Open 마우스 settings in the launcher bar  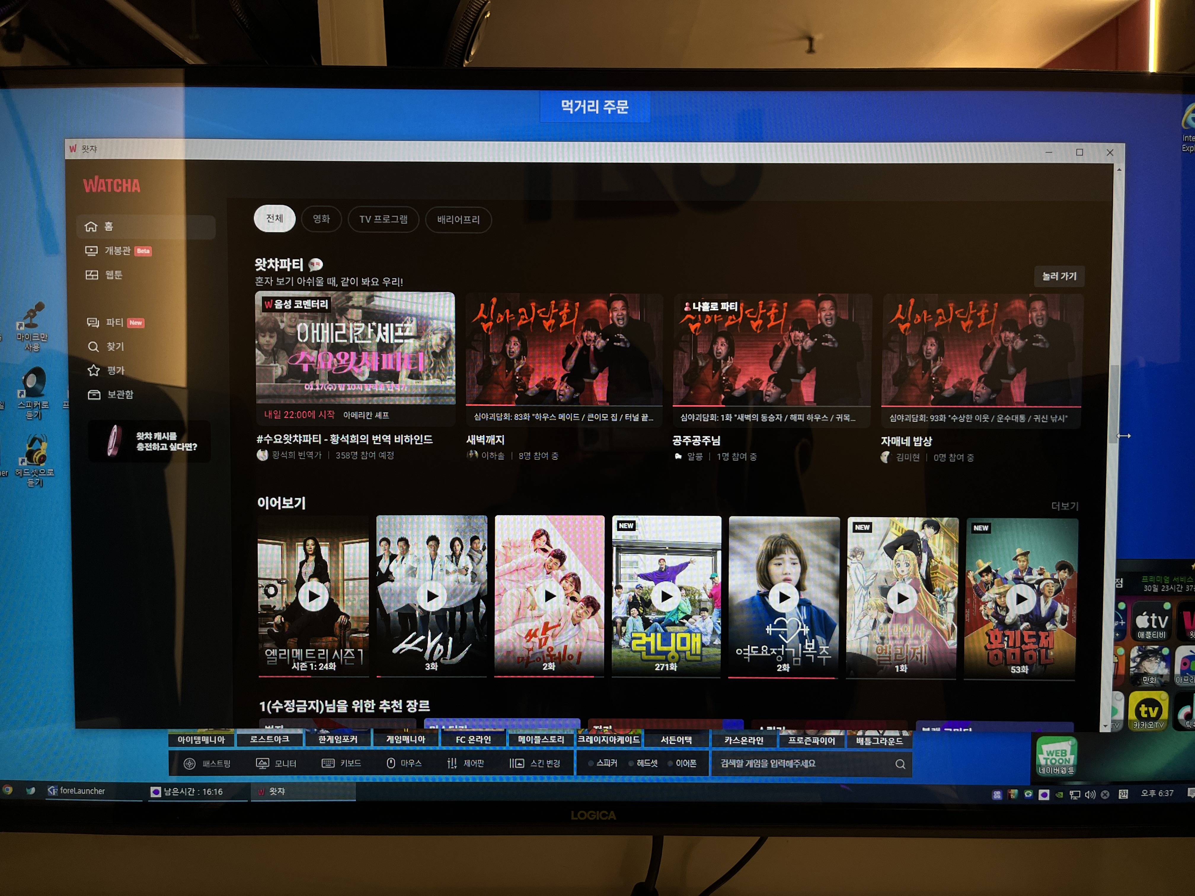coord(404,763)
